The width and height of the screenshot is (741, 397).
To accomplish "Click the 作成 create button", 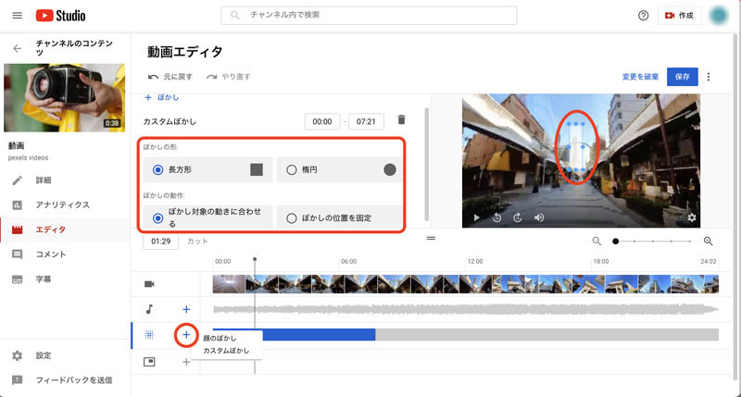I will pyautogui.click(x=679, y=16).
